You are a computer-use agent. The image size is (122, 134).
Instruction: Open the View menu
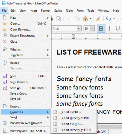(x=23, y=11)
